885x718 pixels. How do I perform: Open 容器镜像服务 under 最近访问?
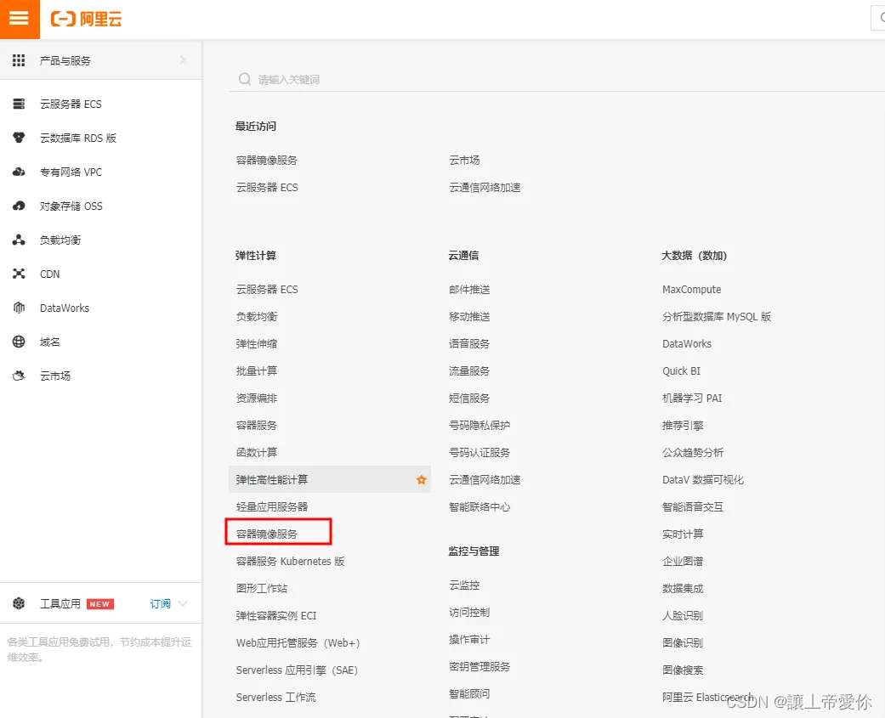tap(266, 161)
